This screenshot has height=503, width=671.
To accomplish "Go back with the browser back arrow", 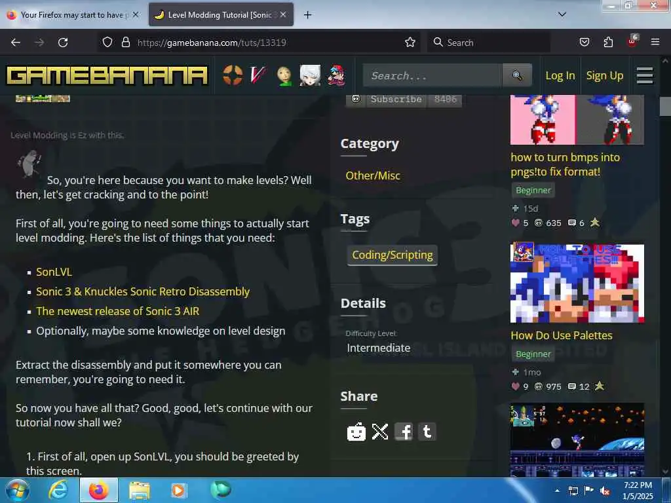I will point(16,43).
